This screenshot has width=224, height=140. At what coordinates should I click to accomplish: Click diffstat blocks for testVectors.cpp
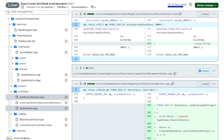coord(91,84)
